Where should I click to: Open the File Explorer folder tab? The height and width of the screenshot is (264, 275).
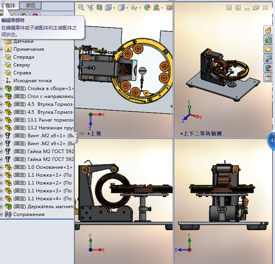click(x=268, y=49)
